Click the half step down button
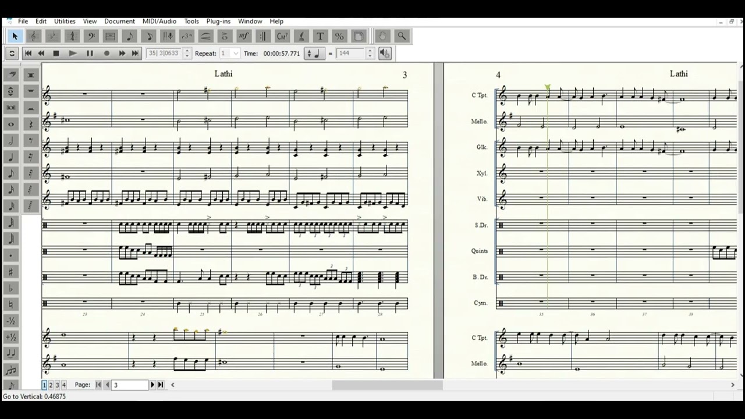 point(11,321)
